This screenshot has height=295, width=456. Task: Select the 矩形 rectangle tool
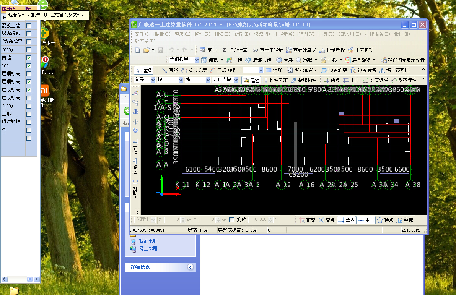[x=274, y=70]
